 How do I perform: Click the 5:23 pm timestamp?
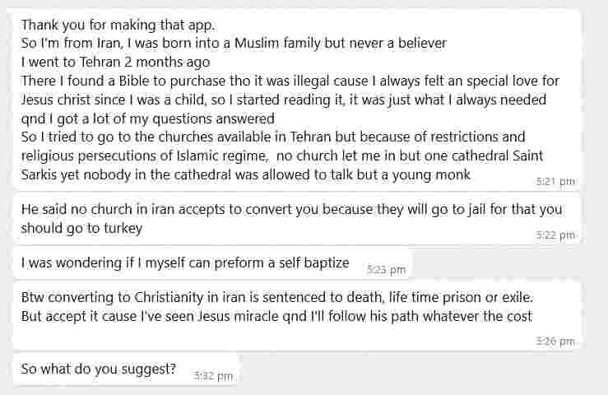[x=386, y=269]
